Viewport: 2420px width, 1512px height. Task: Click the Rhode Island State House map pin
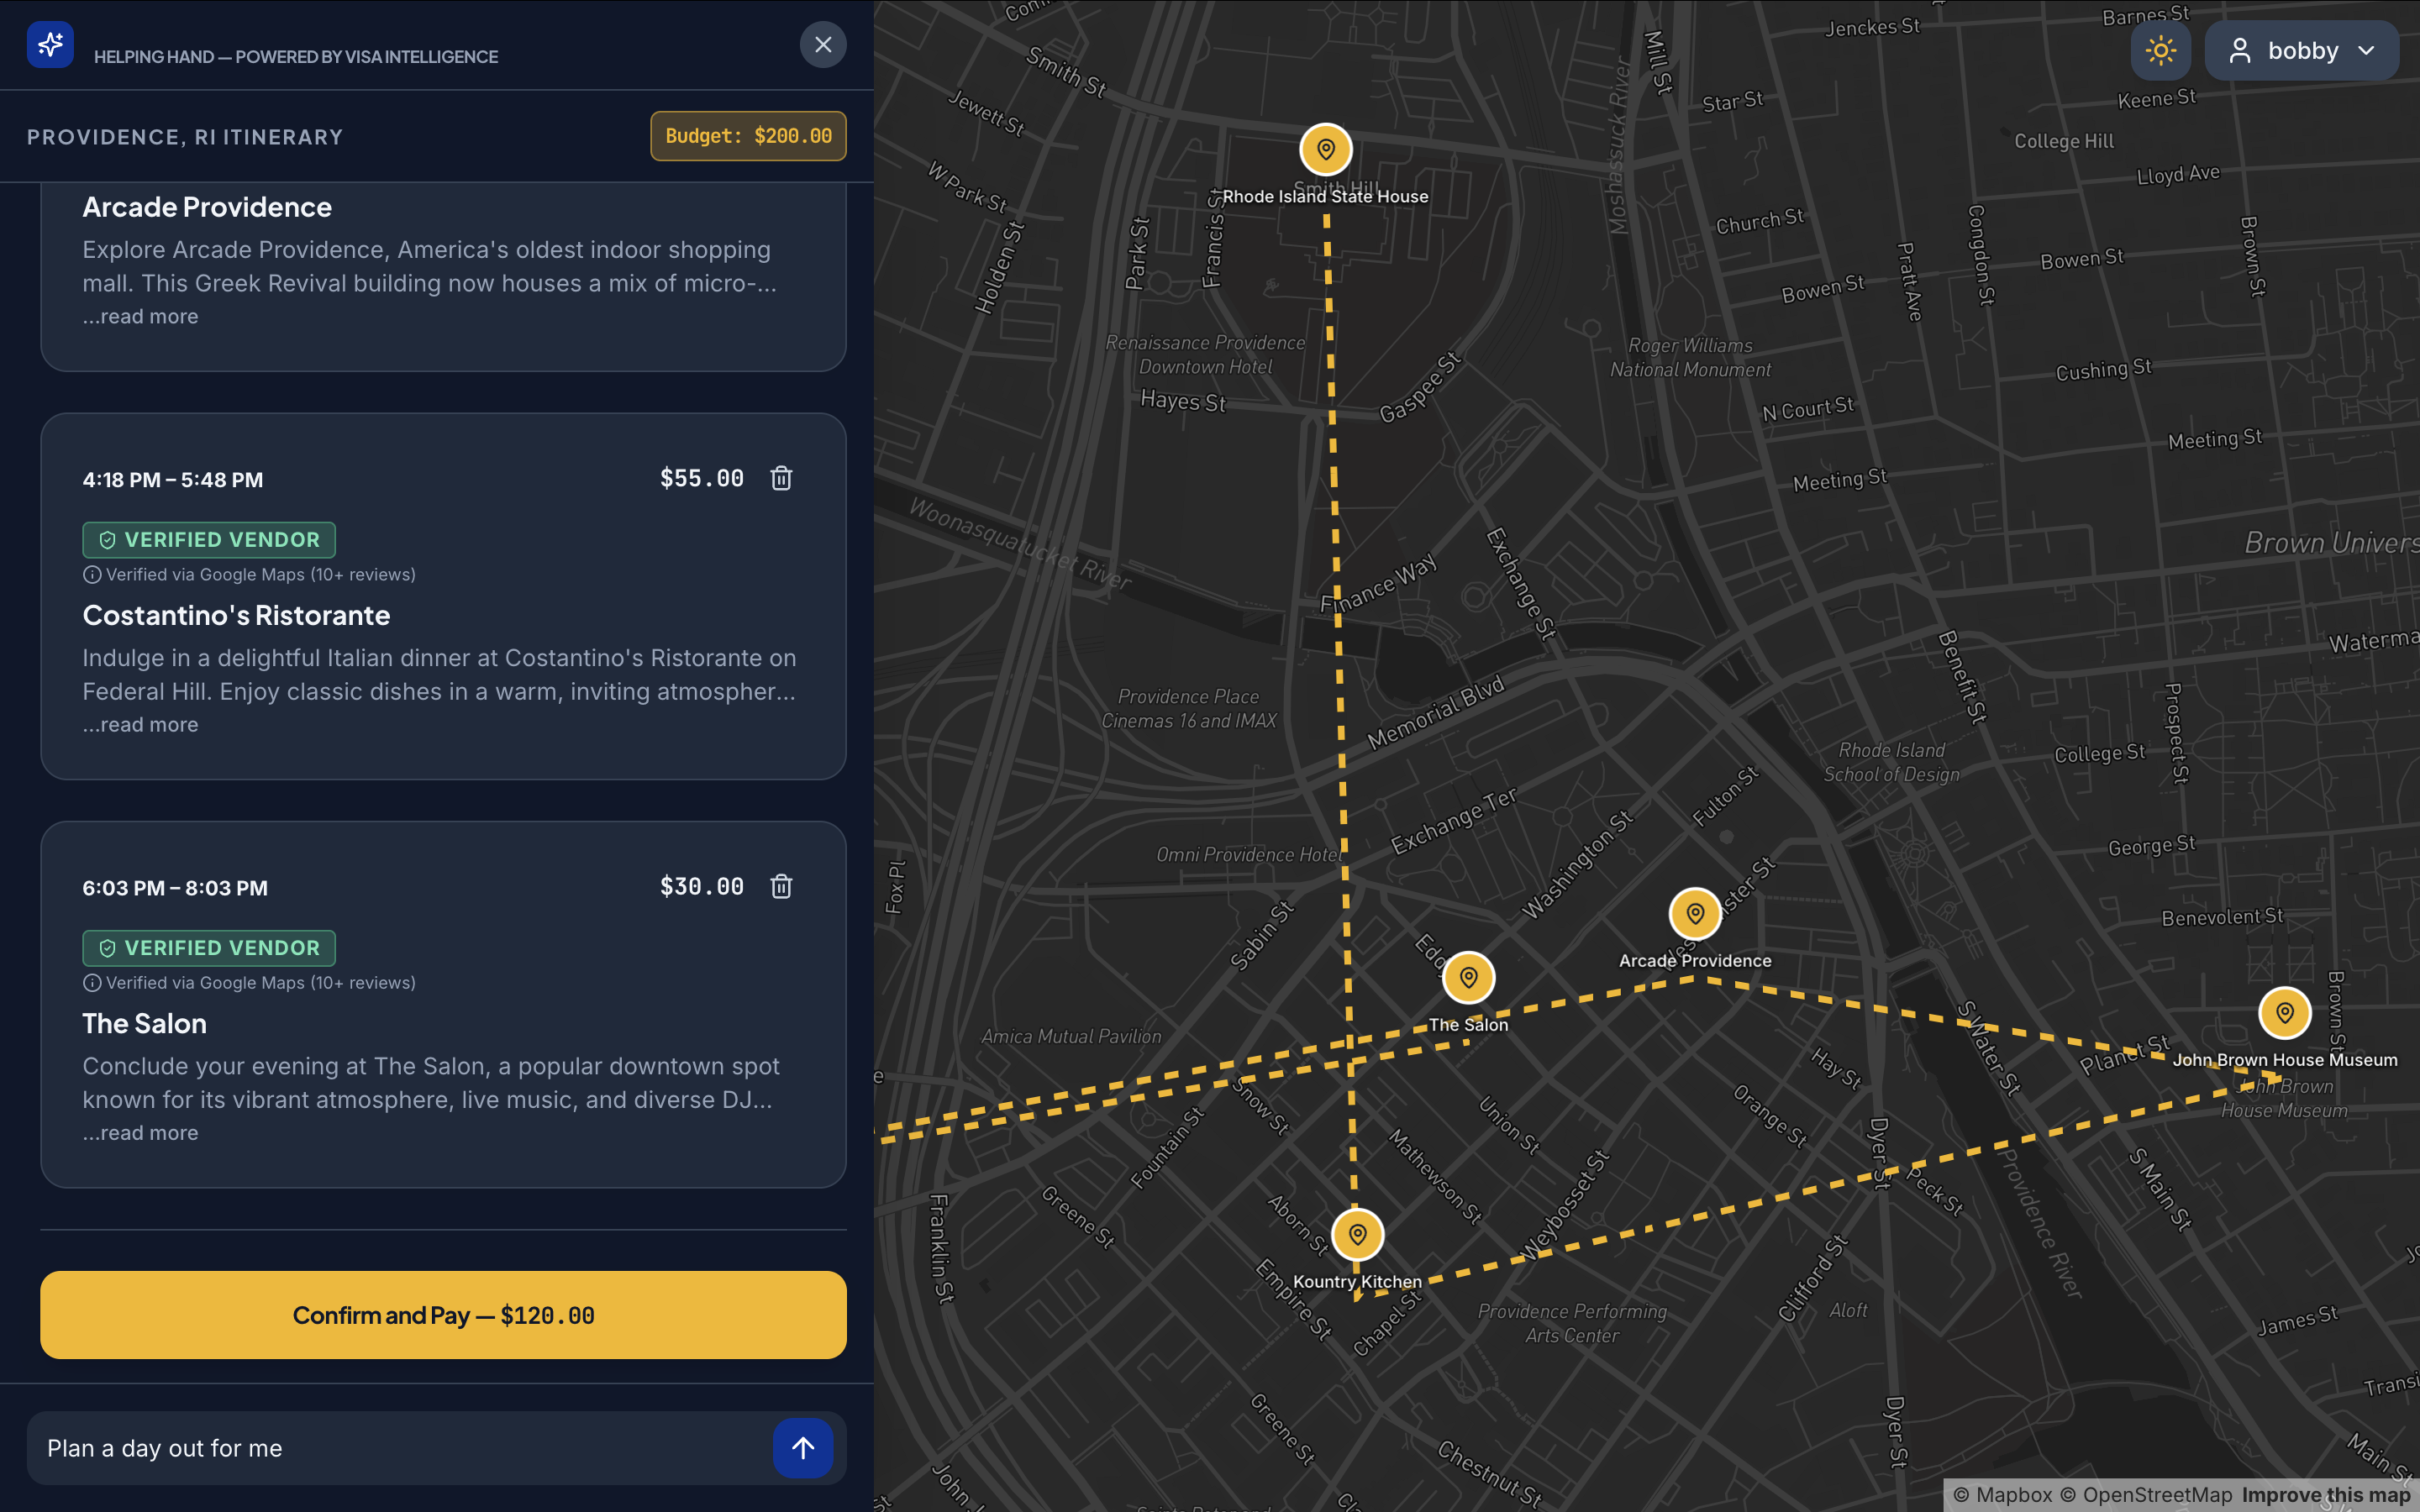[x=1325, y=150]
